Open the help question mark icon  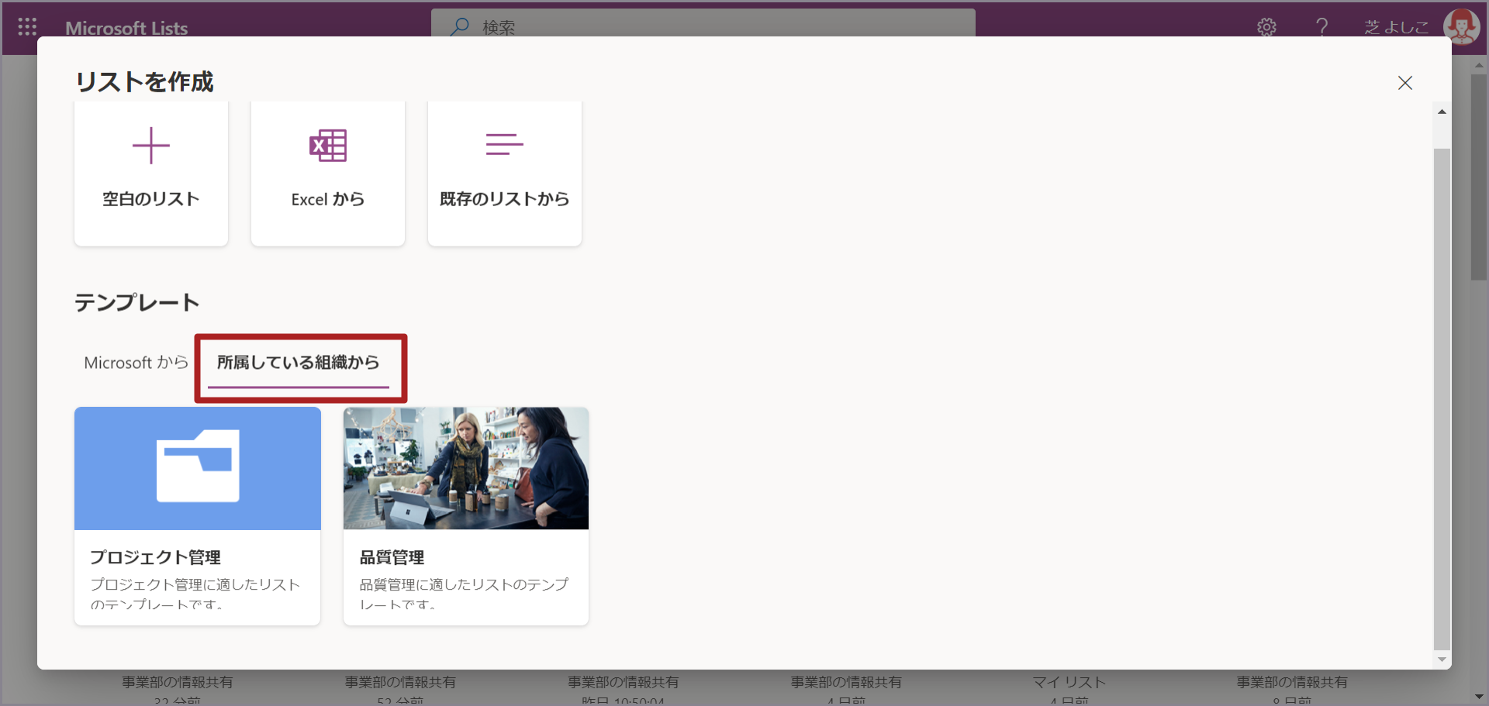(1321, 27)
